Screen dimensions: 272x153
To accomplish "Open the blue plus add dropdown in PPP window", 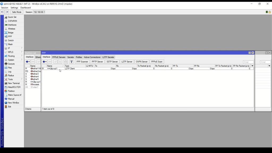I will [x=44, y=62].
